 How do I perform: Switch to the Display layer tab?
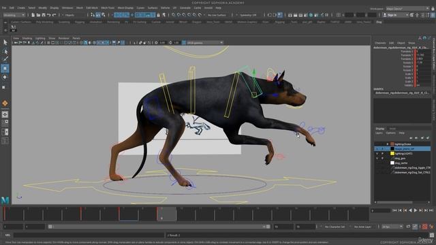380,129
